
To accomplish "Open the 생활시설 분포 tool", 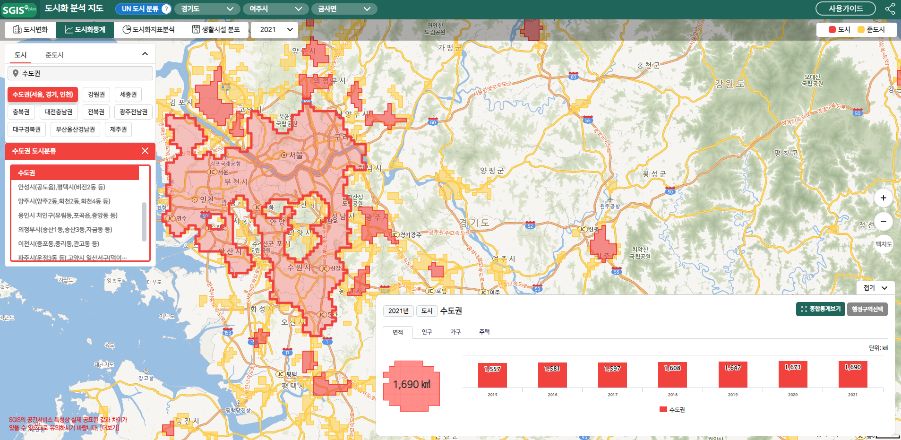I will pos(216,30).
